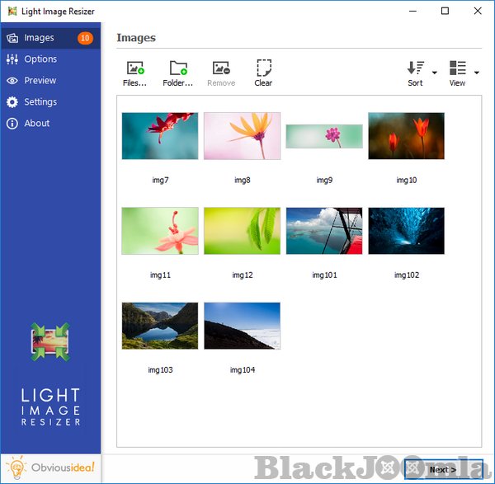Expand the View dropdown arrow

477,73
